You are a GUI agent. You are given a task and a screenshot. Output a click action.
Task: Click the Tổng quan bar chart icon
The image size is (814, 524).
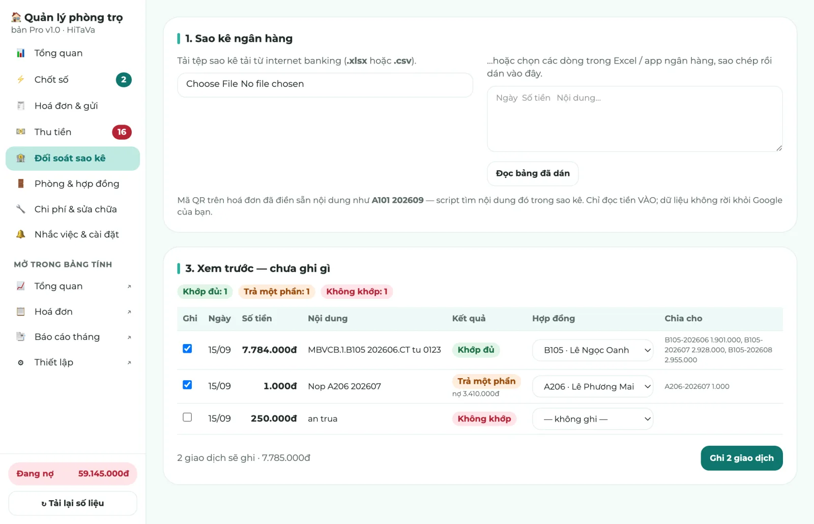(21, 53)
